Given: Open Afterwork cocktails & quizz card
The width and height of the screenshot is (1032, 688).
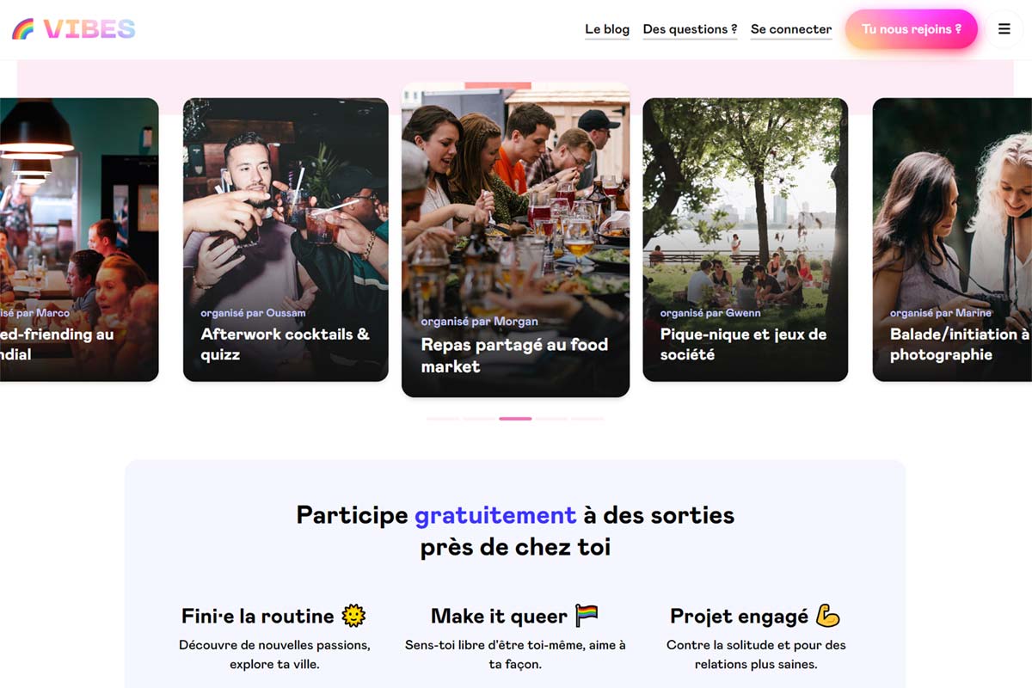Looking at the screenshot, I should click(x=286, y=240).
